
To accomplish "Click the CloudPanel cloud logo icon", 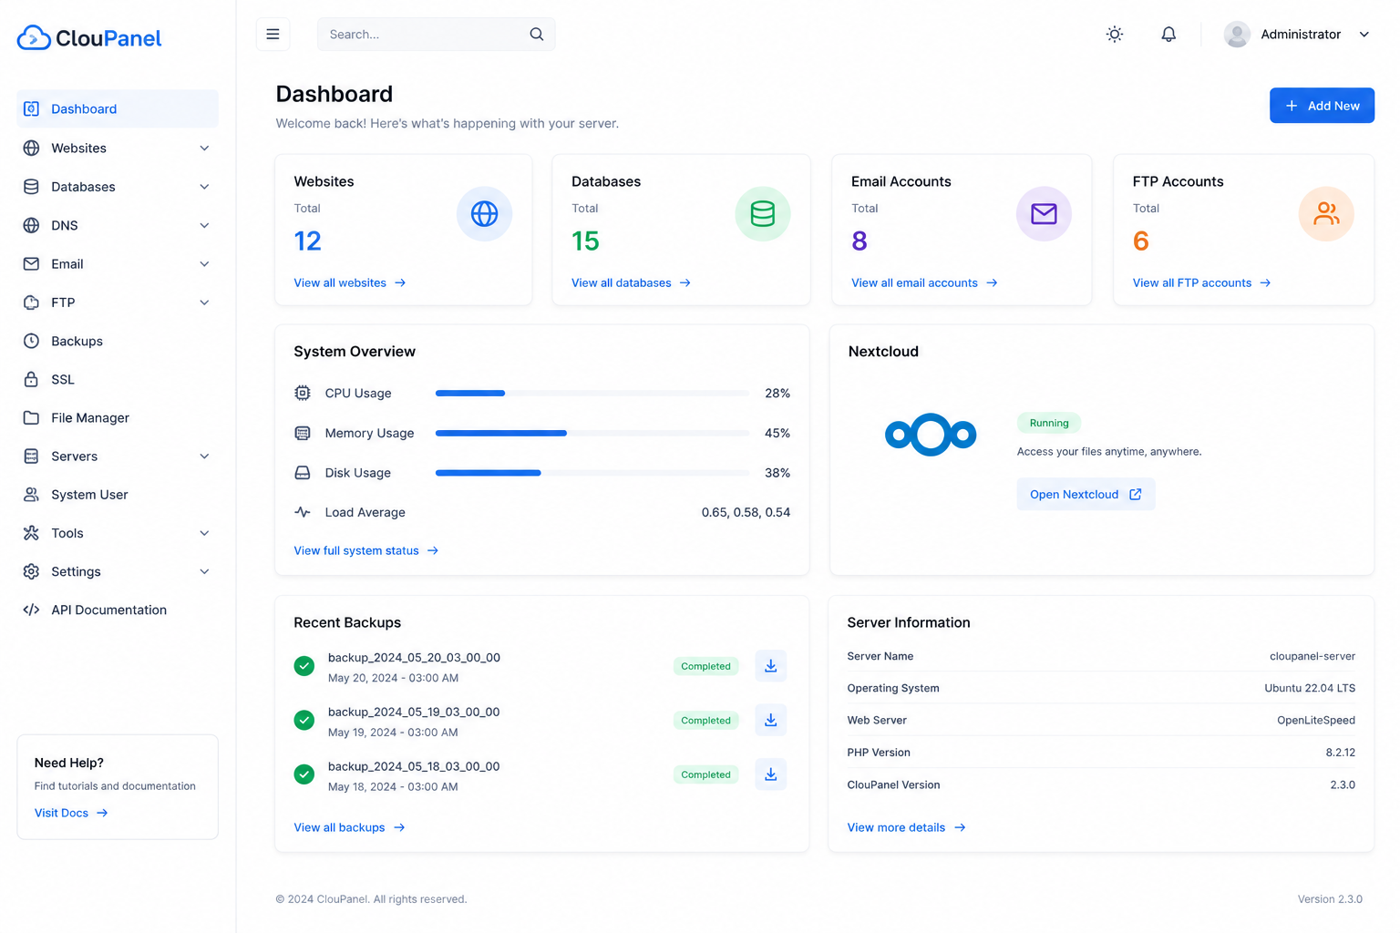I will pos(34,37).
